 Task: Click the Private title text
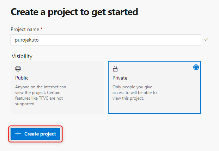(x=120, y=78)
